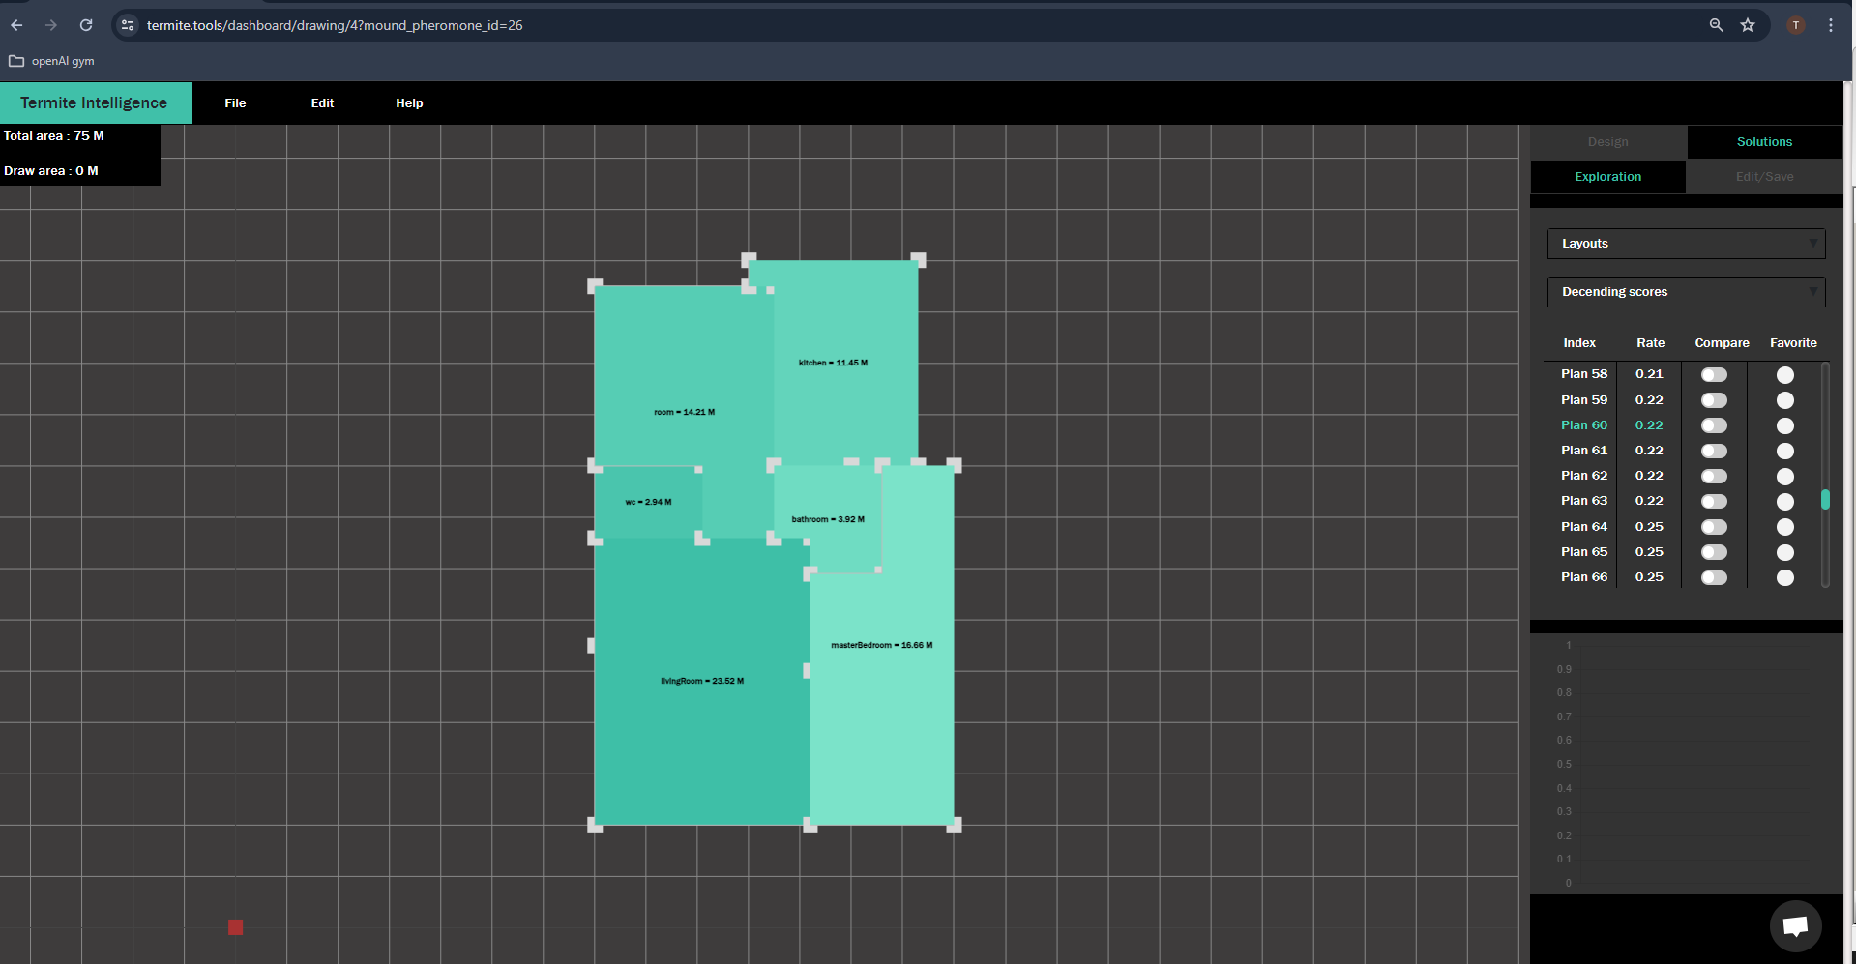Toggle Compare switch for Plan 65
Image resolution: width=1856 pixels, height=964 pixels.
[1714, 552]
